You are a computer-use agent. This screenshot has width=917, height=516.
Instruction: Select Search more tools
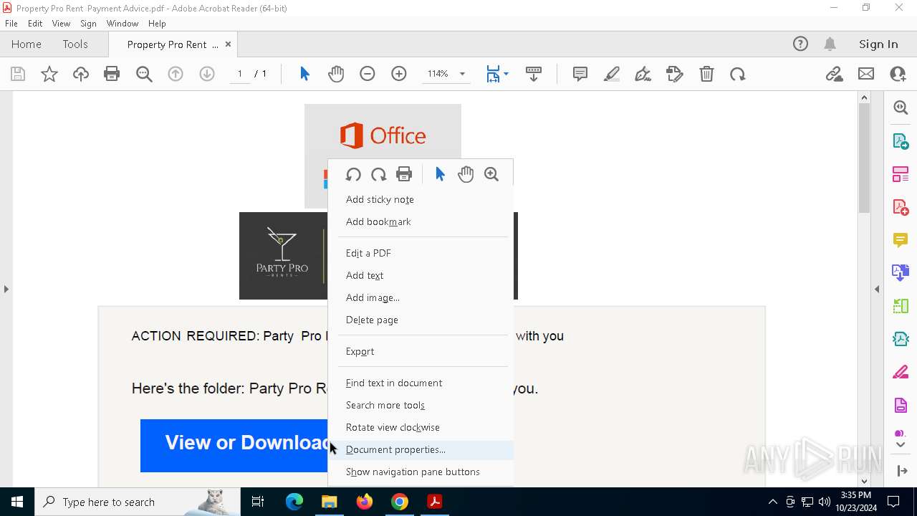click(421, 405)
